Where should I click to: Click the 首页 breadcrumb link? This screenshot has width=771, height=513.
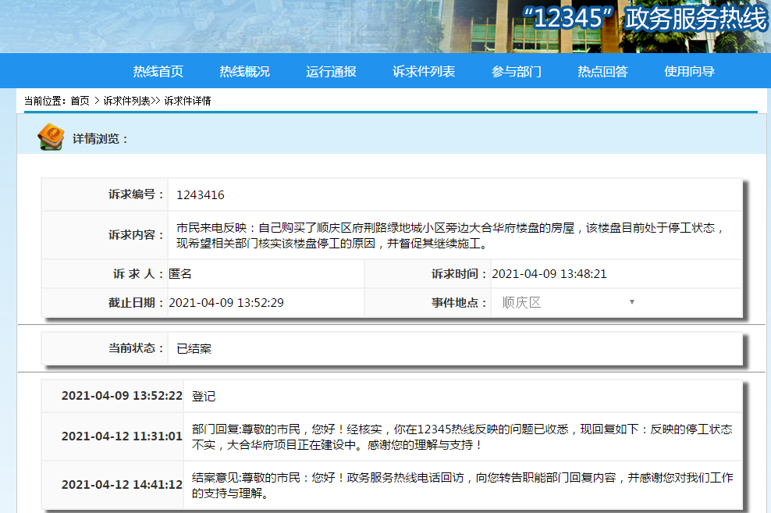tap(80, 101)
